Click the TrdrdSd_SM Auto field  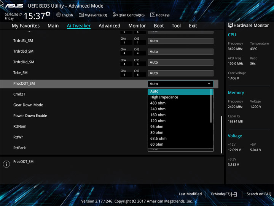[x=180, y=51]
